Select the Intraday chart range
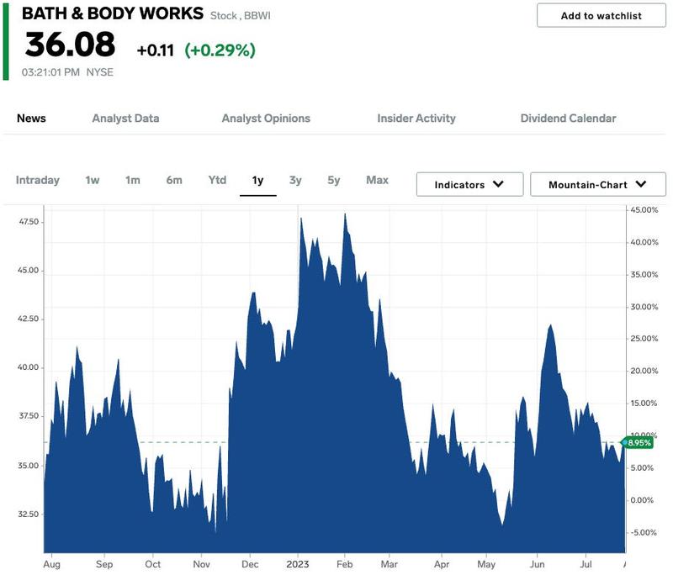The height and width of the screenshot is (575, 673). point(38,180)
